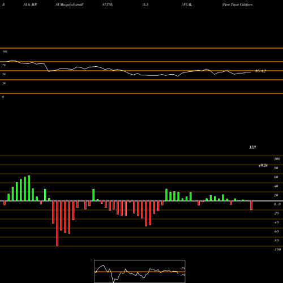Click the MR axis label -80

[x=276, y=241]
